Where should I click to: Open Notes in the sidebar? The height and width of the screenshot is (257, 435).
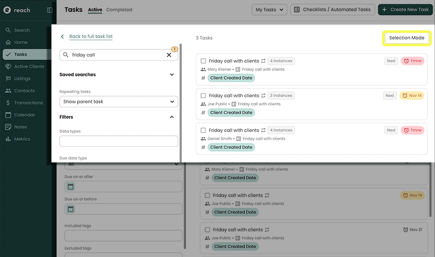click(21, 127)
